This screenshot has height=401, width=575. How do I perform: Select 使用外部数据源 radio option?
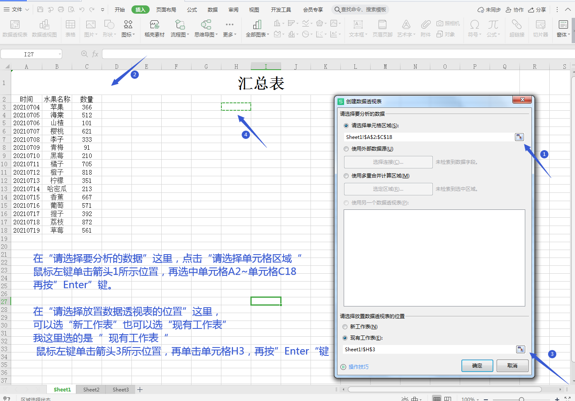pos(346,149)
